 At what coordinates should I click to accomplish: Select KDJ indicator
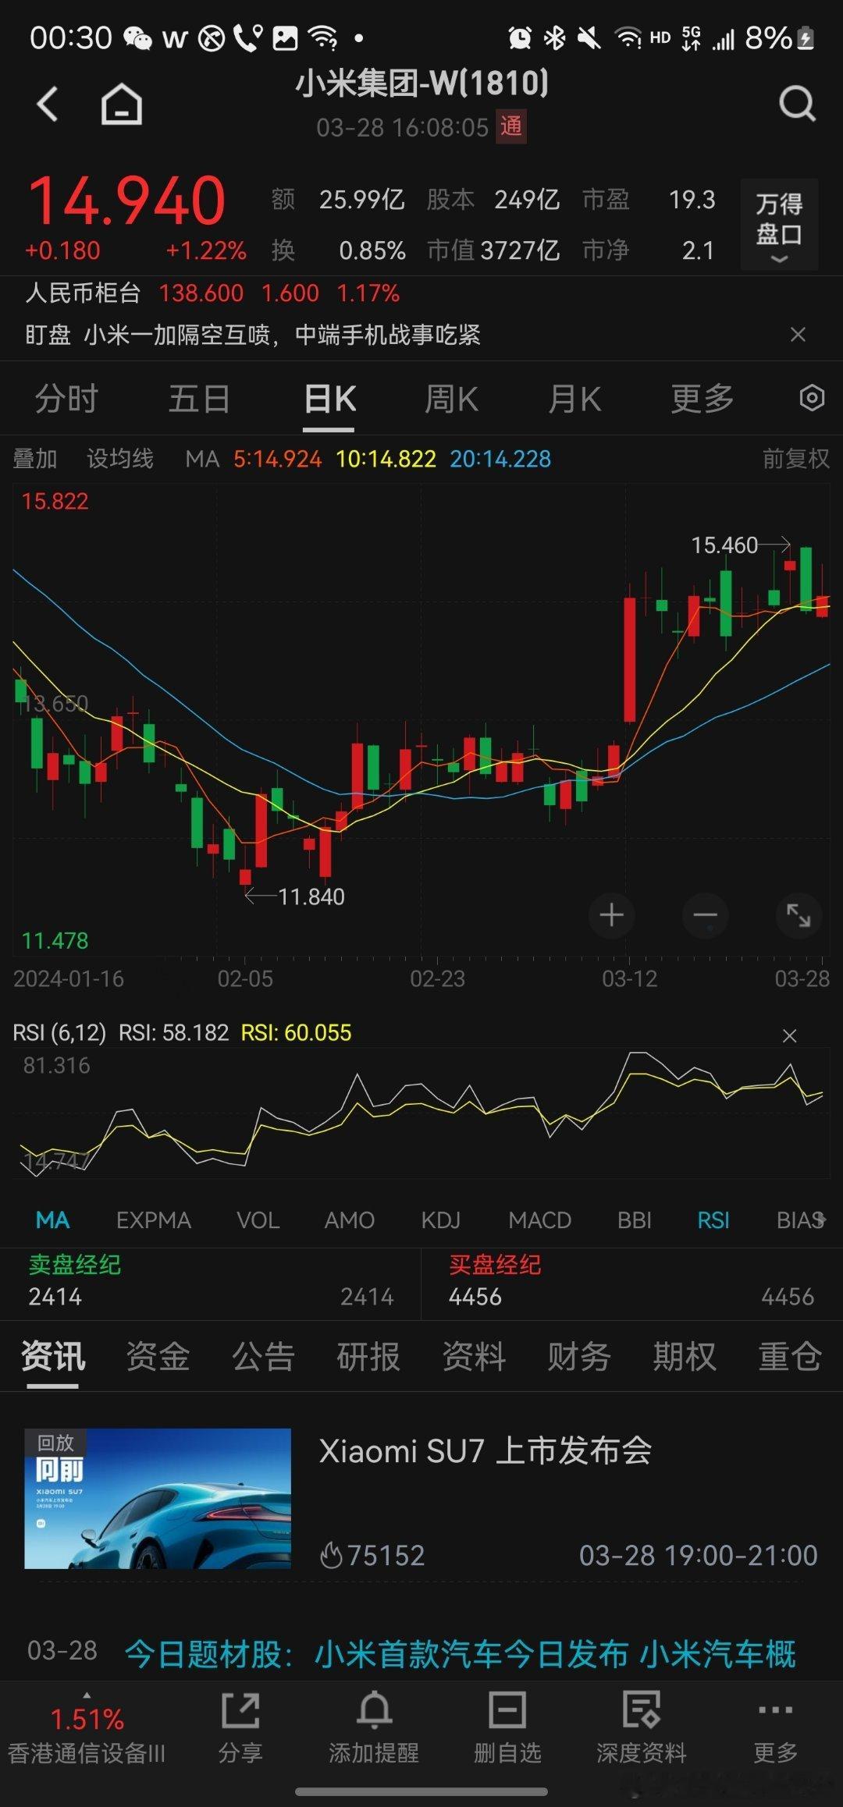point(441,1219)
